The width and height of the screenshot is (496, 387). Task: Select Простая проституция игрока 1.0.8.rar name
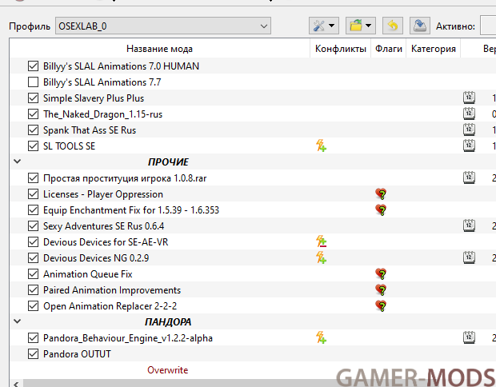tap(125, 178)
